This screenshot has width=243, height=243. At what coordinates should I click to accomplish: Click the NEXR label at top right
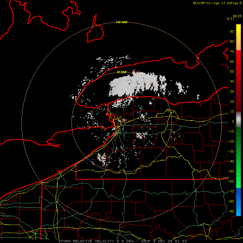tap(237, 16)
